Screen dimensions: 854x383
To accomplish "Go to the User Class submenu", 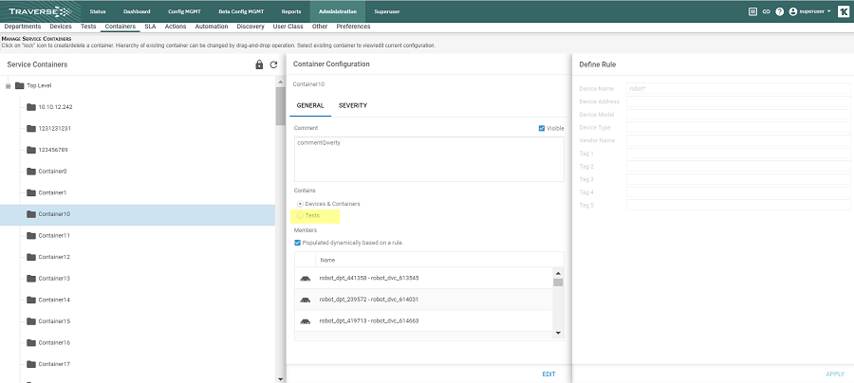I will click(x=288, y=27).
